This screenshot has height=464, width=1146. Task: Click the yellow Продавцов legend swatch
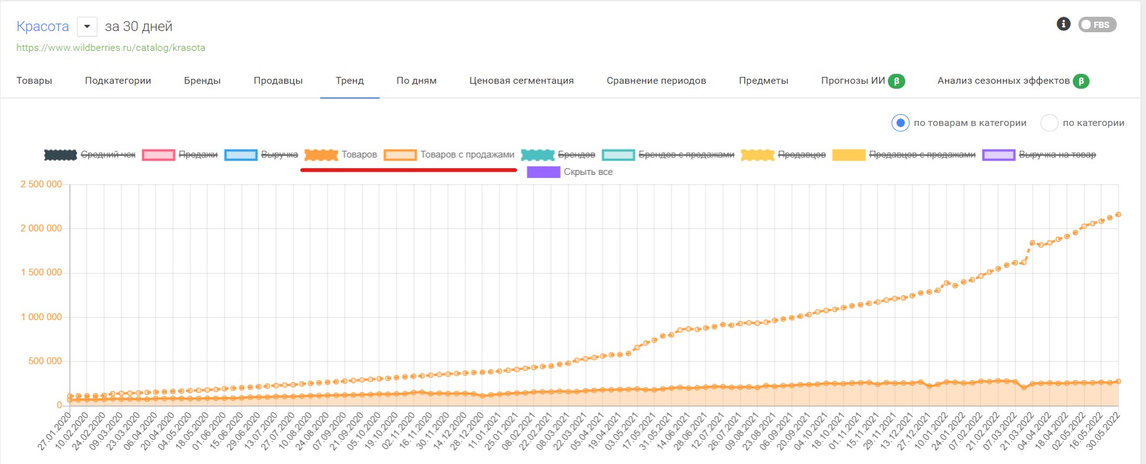[758, 155]
